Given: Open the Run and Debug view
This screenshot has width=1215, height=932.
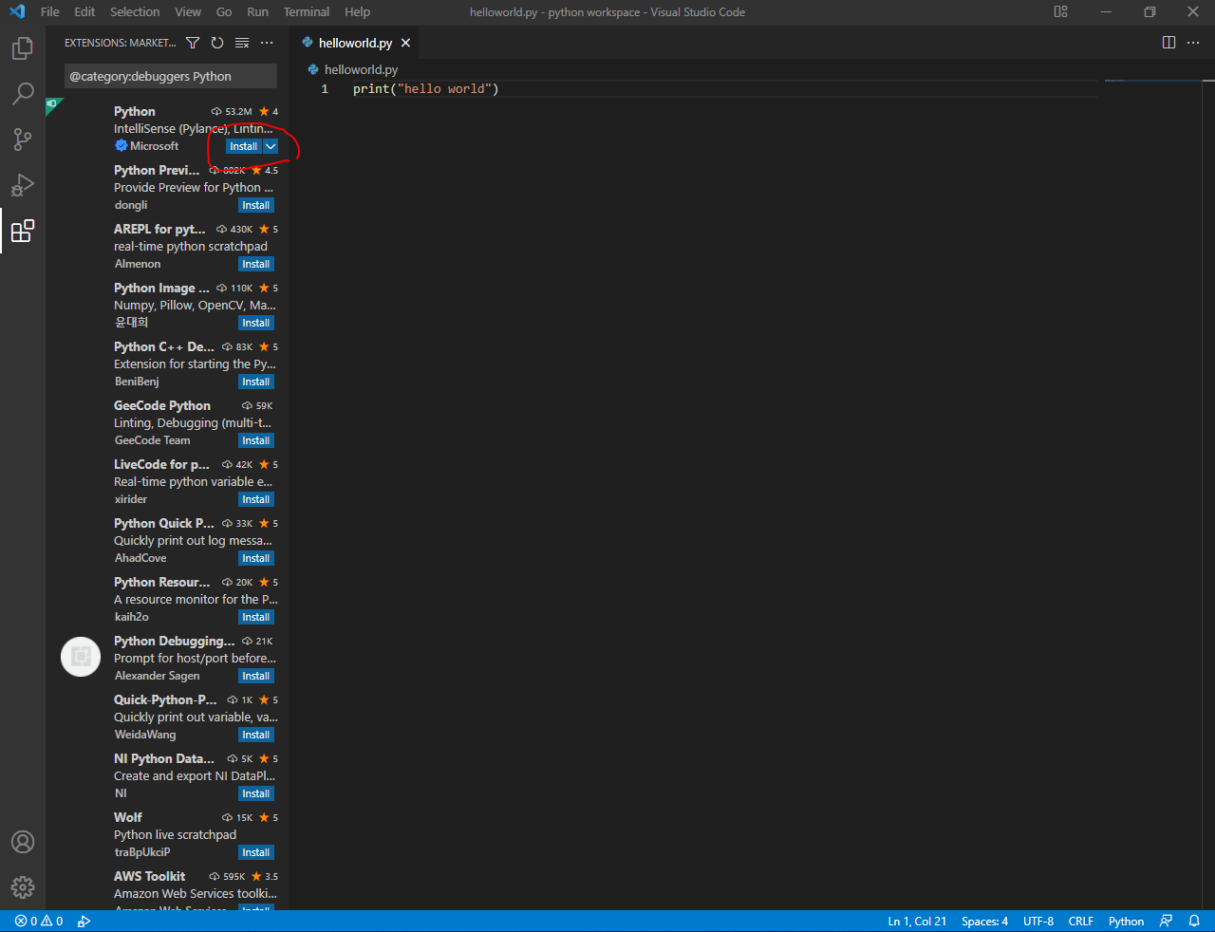Looking at the screenshot, I should click(23, 185).
